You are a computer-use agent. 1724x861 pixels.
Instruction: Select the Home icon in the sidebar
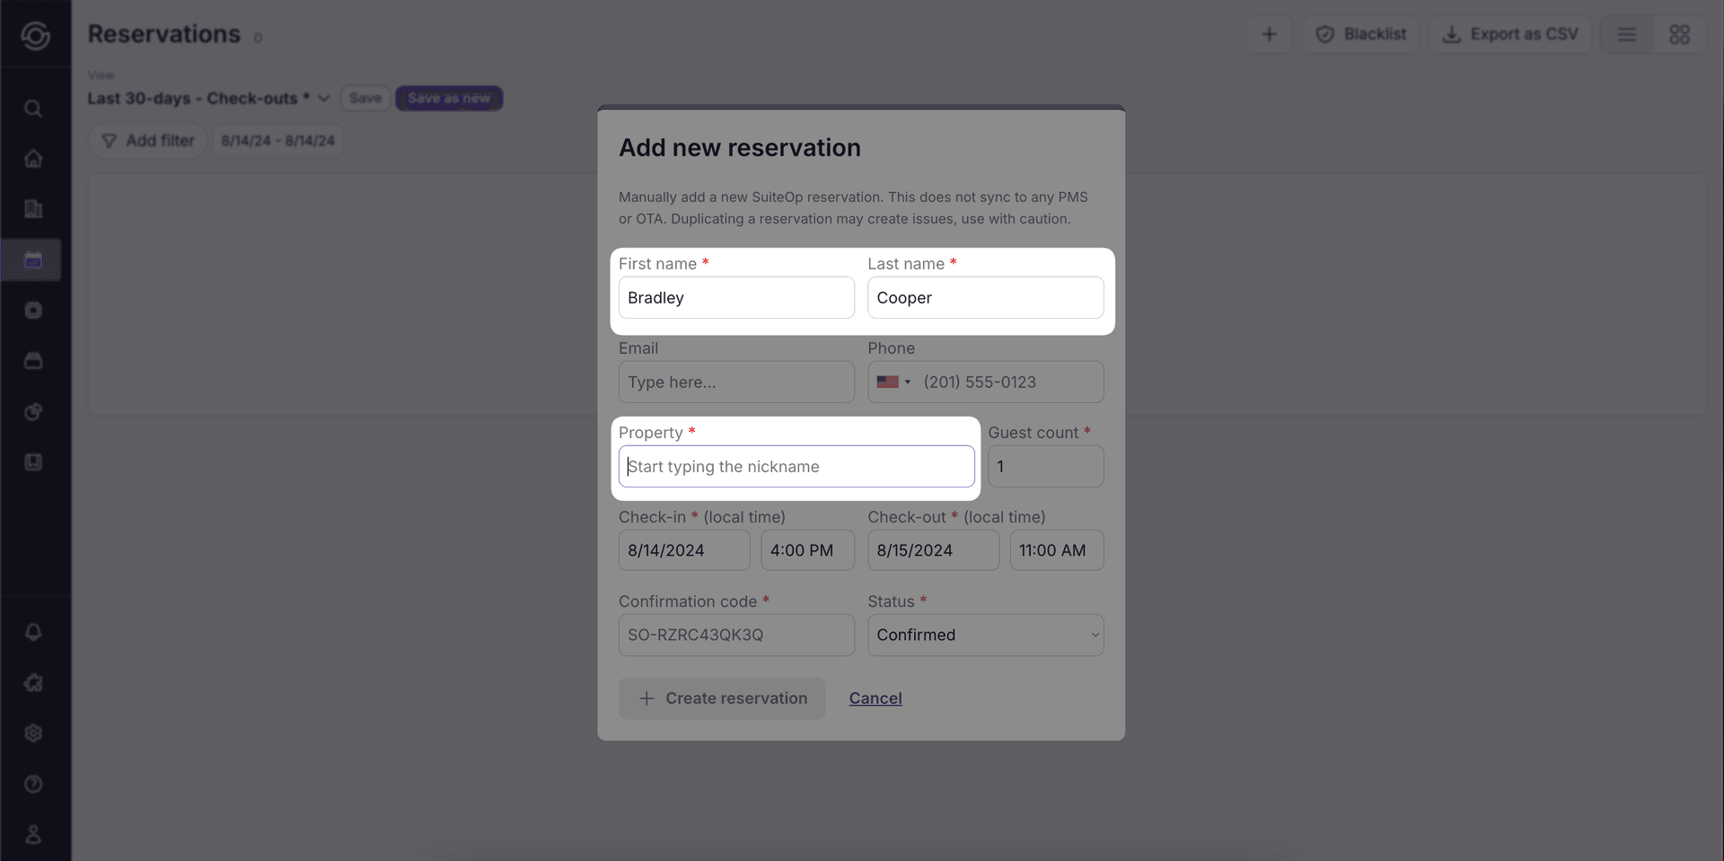tap(33, 158)
